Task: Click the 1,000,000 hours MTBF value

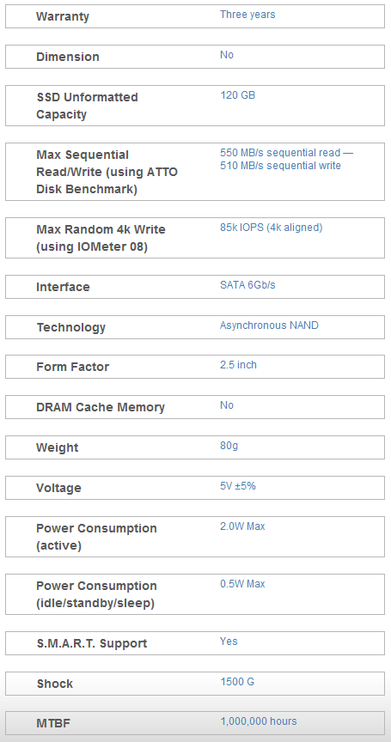Action: click(x=259, y=721)
